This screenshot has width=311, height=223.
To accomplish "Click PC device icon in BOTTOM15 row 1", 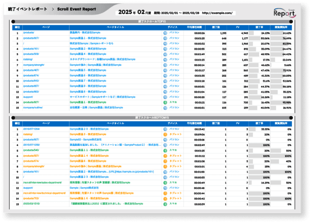I will point(165,129).
